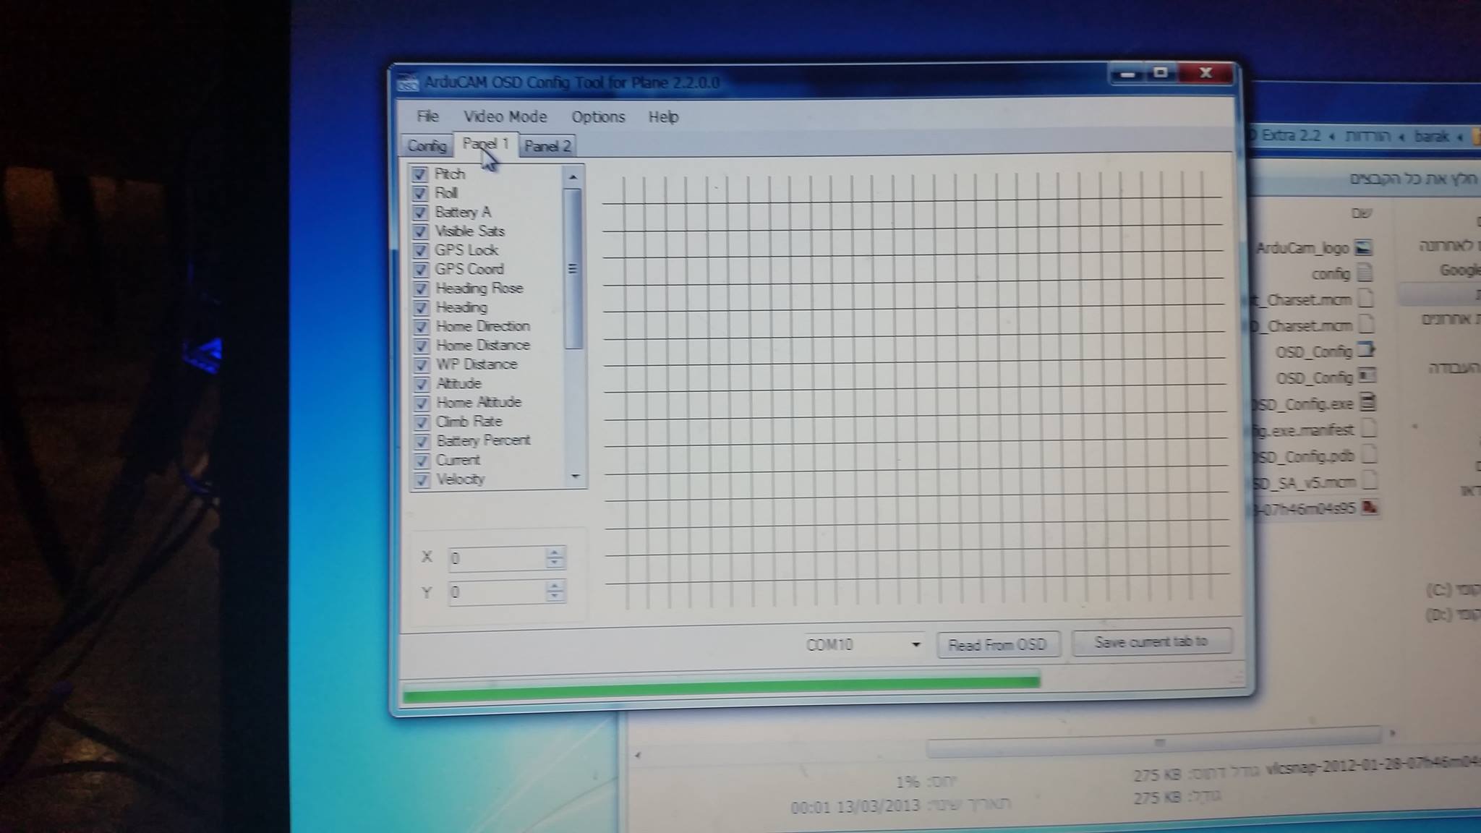Increment the Y value spinner

tap(554, 586)
